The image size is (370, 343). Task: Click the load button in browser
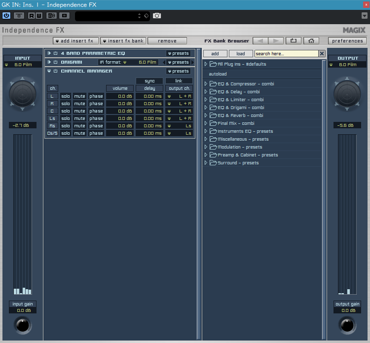(x=241, y=54)
